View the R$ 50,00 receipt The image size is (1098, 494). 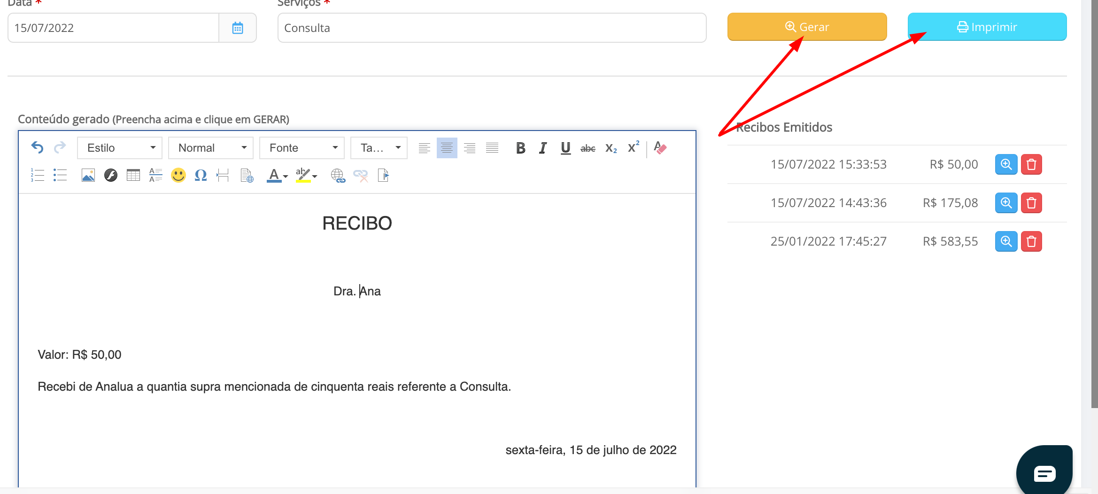pos(1006,164)
